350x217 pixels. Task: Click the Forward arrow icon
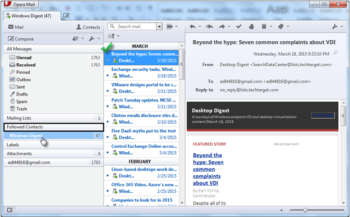click(x=222, y=27)
